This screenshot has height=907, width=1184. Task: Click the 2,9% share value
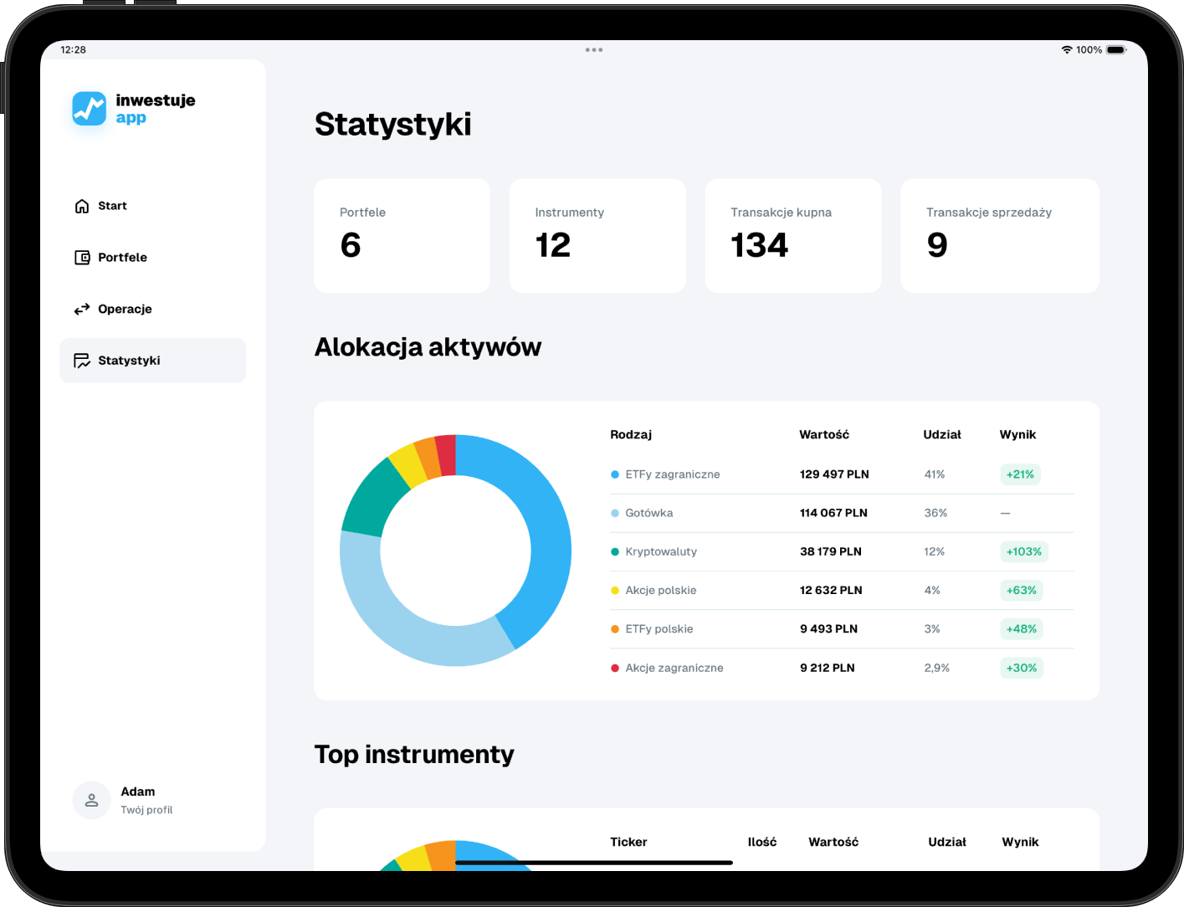[x=937, y=668]
